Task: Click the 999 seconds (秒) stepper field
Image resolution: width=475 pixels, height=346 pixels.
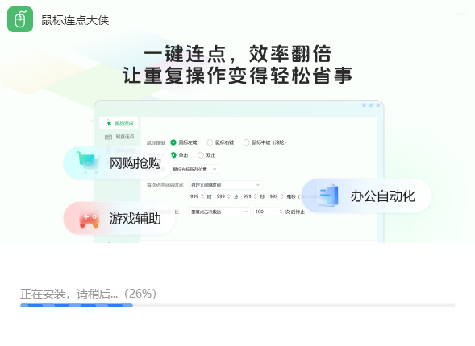Action: 250,196
